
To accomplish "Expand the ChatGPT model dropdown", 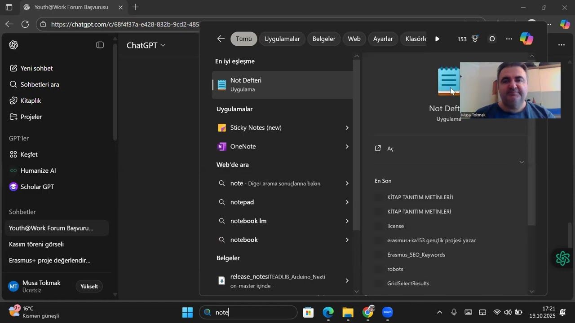I will [x=146, y=45].
